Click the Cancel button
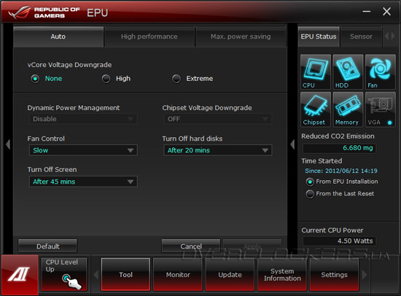The height and width of the screenshot is (296, 401). click(191, 246)
